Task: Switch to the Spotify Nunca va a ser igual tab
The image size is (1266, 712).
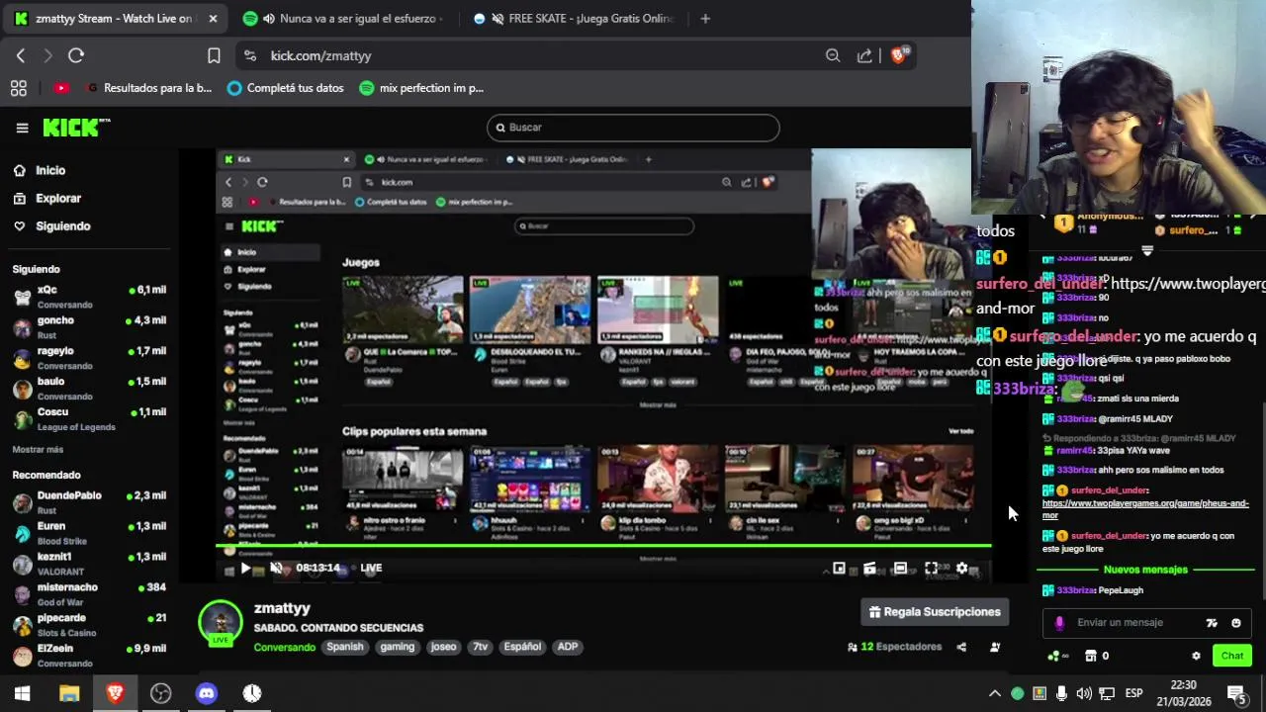Action: [343, 19]
